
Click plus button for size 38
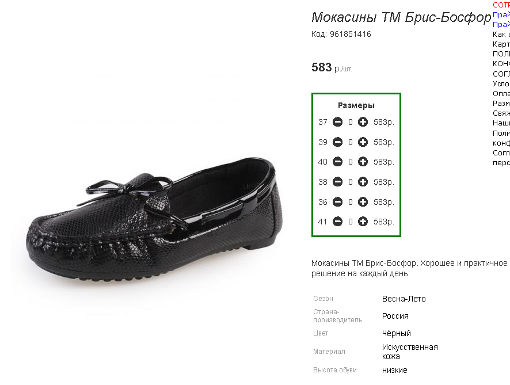363,182
